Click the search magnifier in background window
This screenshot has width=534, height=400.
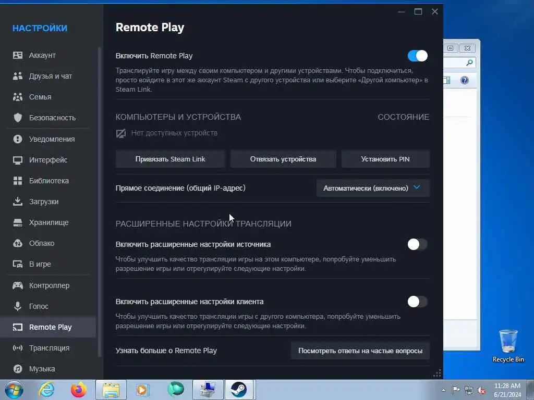(470, 63)
